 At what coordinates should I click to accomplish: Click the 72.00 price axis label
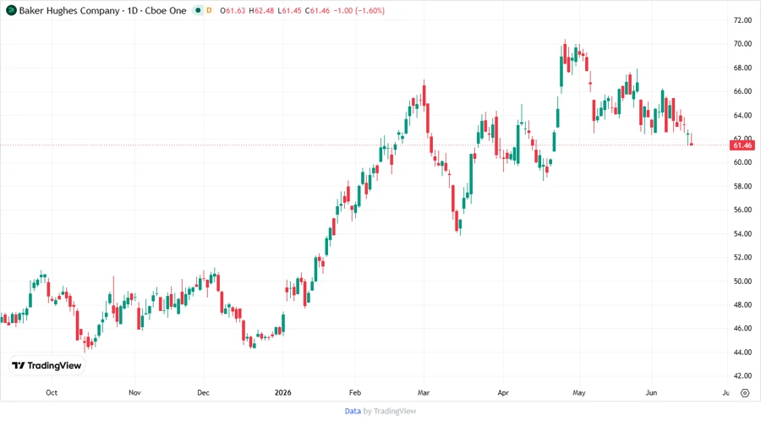pyautogui.click(x=742, y=20)
